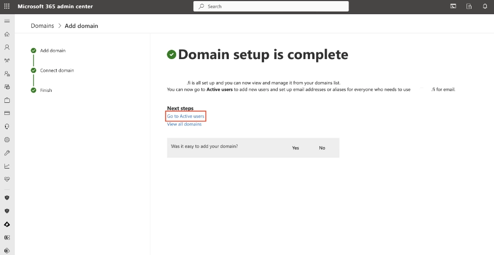Open the Billing card icon
494x255 pixels.
click(7, 113)
